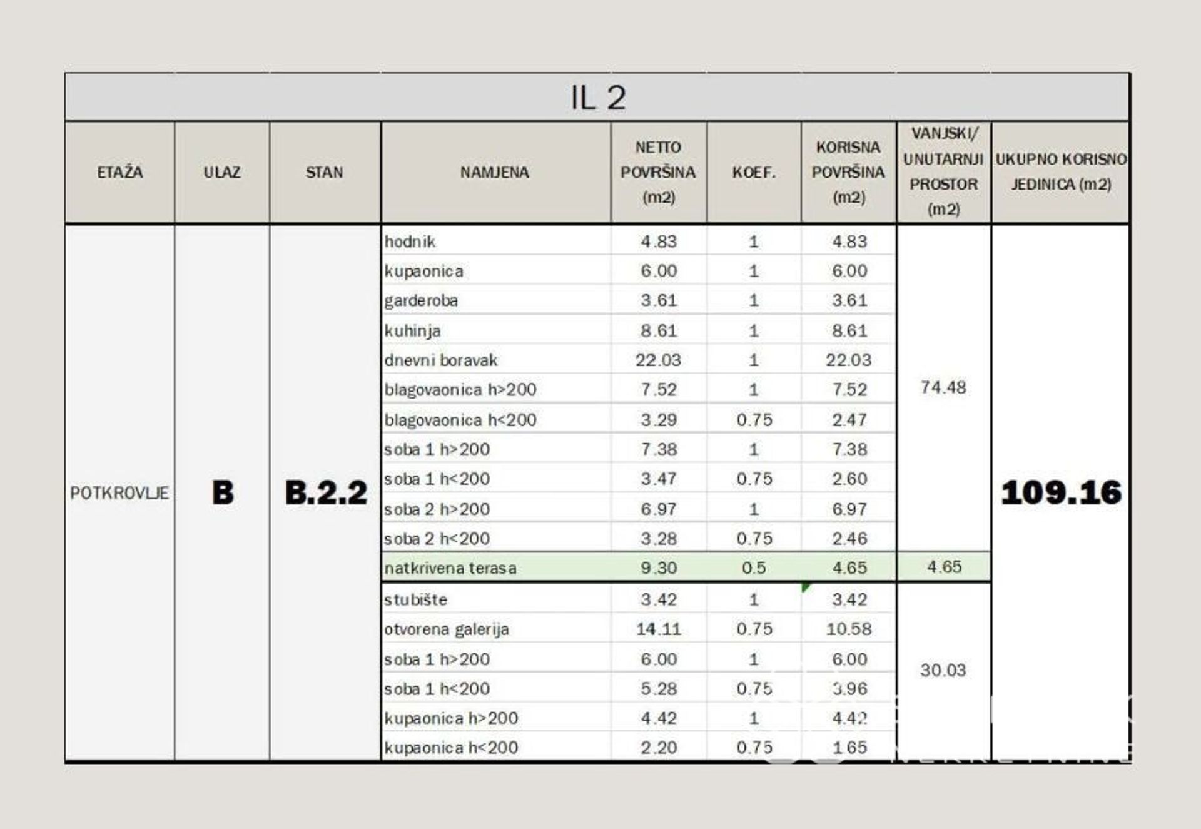Click netto value 22.03 for dnevni boravak
This screenshot has height=829, width=1201.
click(x=658, y=360)
